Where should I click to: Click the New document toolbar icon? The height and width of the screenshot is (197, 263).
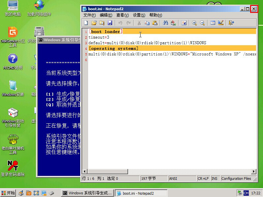[x=86, y=23]
